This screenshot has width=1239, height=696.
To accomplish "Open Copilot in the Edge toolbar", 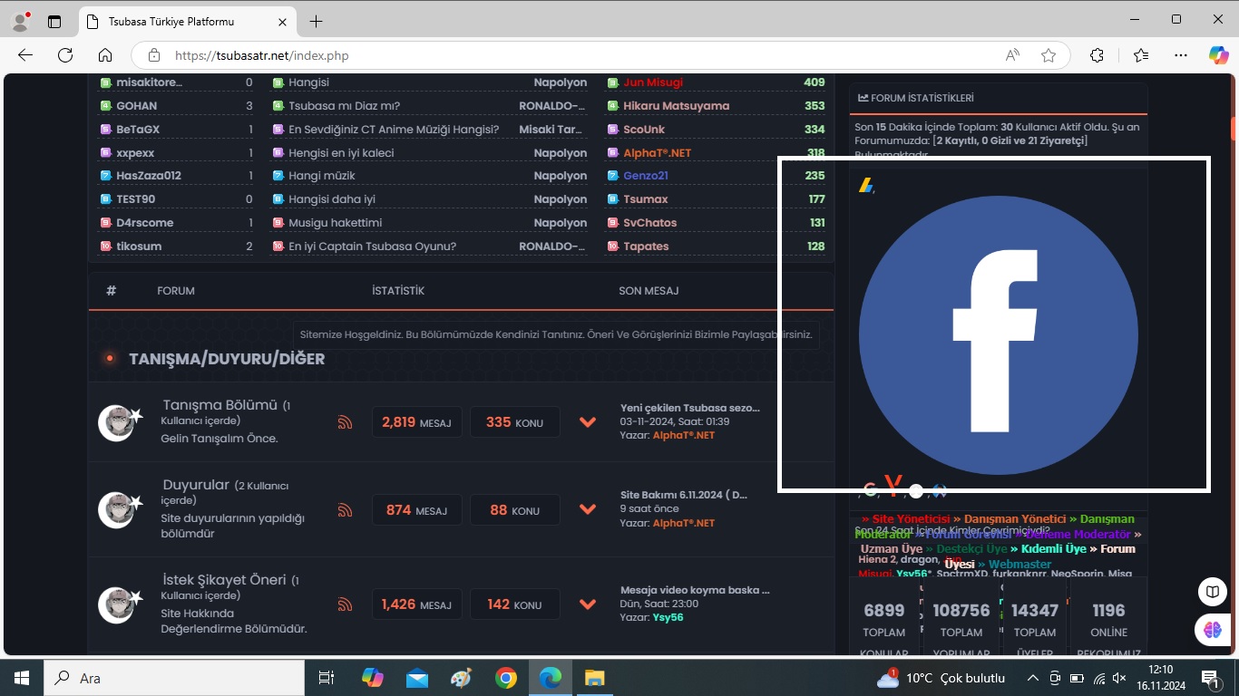I will coord(1218,55).
